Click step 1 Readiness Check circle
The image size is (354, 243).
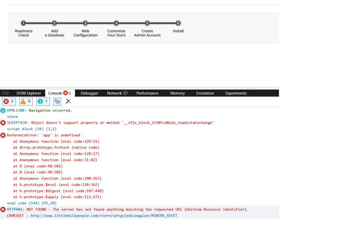point(24,23)
